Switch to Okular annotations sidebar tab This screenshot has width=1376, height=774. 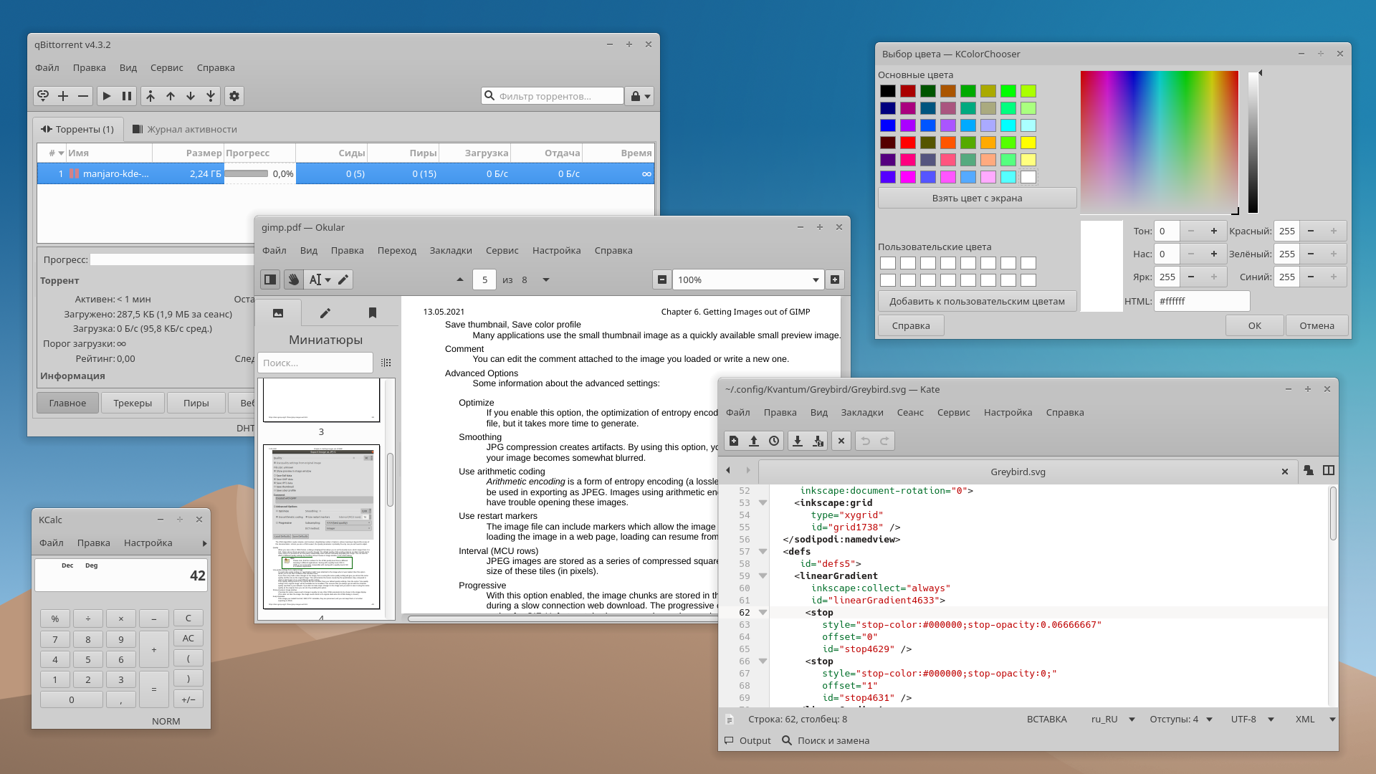point(325,313)
